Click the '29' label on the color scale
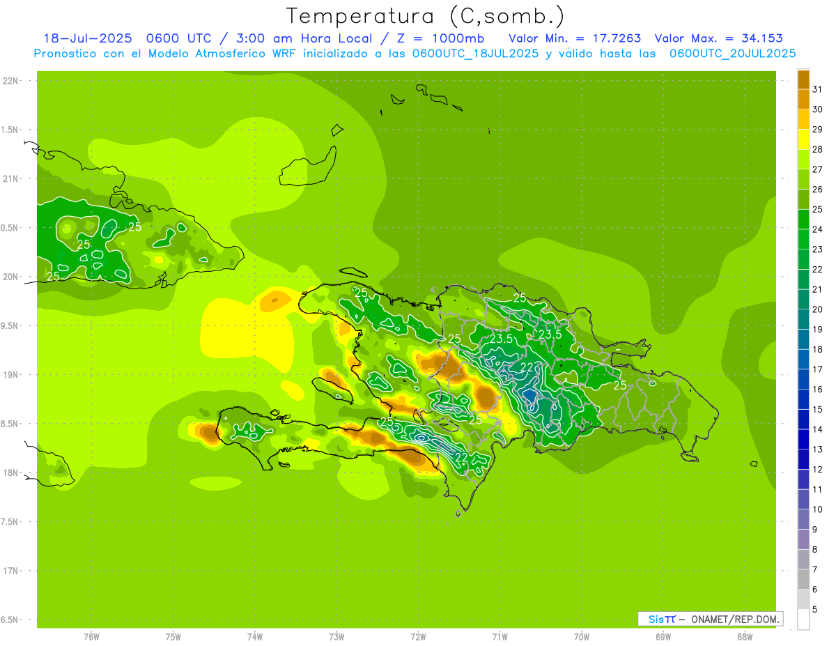The image size is (836, 646). [818, 130]
